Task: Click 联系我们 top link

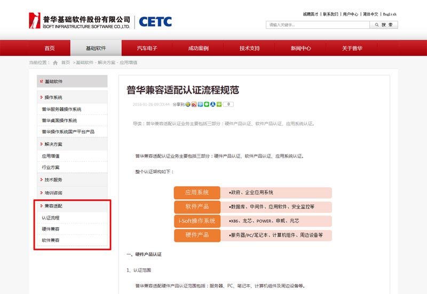Action: 330,14
